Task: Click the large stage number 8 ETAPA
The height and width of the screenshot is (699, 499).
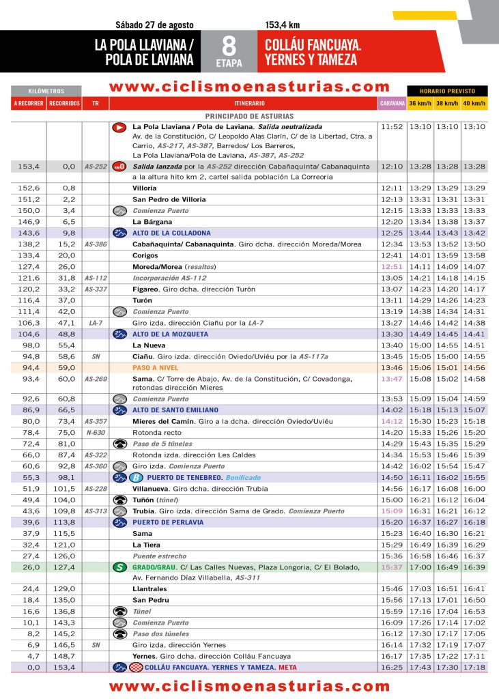Action: (x=229, y=51)
